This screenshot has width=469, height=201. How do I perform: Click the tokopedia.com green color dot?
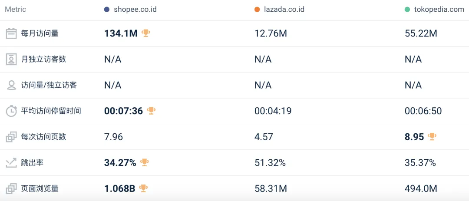pos(407,10)
